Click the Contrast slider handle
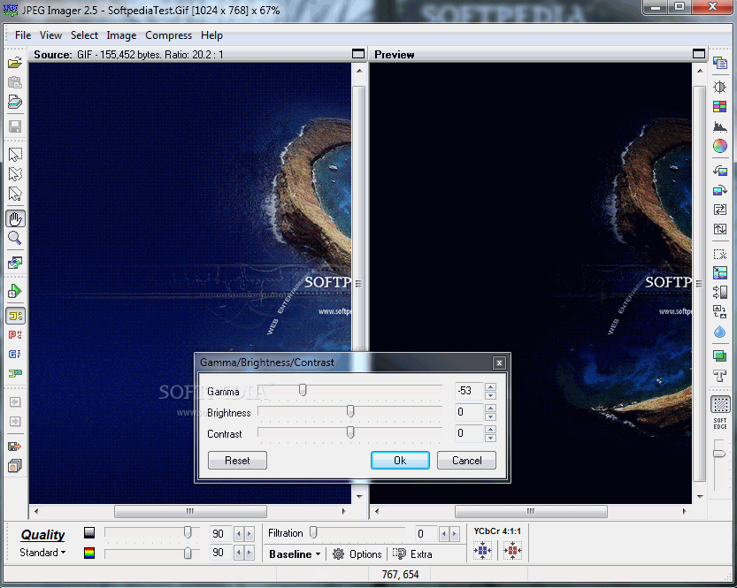Screen dimensions: 737x588 click(x=350, y=432)
